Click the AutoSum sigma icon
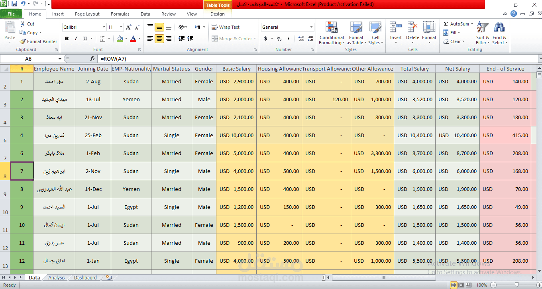Screen dimensions: 542x289 coord(446,24)
